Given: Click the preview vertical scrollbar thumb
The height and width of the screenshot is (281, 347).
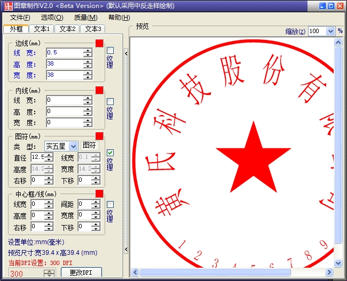Looking at the screenshot, I should point(338,145).
